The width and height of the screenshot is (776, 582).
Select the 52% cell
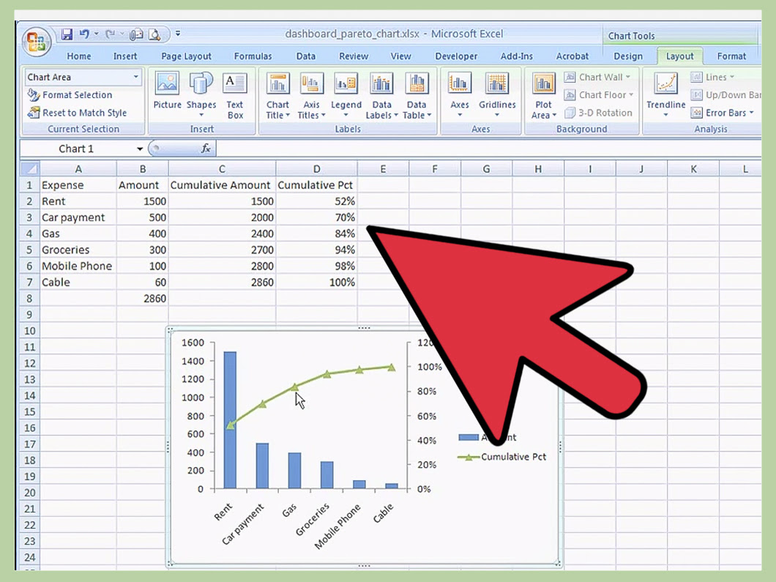coord(317,201)
